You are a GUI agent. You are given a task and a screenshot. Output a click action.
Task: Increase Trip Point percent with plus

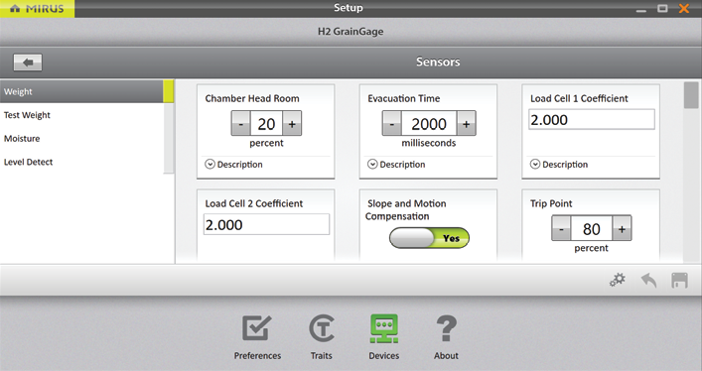tap(622, 229)
